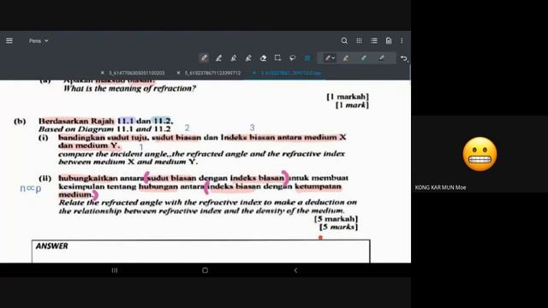Open search in the document

coord(344,41)
